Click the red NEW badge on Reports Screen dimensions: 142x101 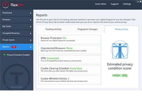point(14,47)
